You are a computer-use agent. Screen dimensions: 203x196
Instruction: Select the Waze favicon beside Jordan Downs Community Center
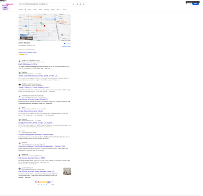coord(19,108)
